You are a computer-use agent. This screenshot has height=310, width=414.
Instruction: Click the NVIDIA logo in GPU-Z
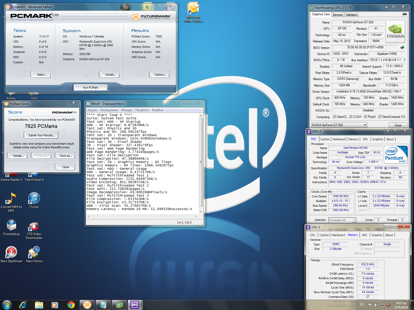[x=395, y=31]
